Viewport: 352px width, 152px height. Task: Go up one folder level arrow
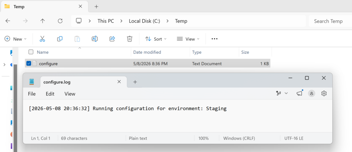tap(43, 21)
